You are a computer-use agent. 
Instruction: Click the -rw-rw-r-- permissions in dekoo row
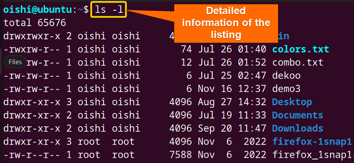(x=32, y=76)
